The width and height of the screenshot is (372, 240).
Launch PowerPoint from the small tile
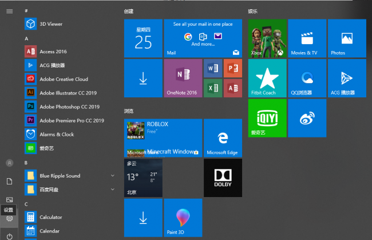(x=233, y=68)
